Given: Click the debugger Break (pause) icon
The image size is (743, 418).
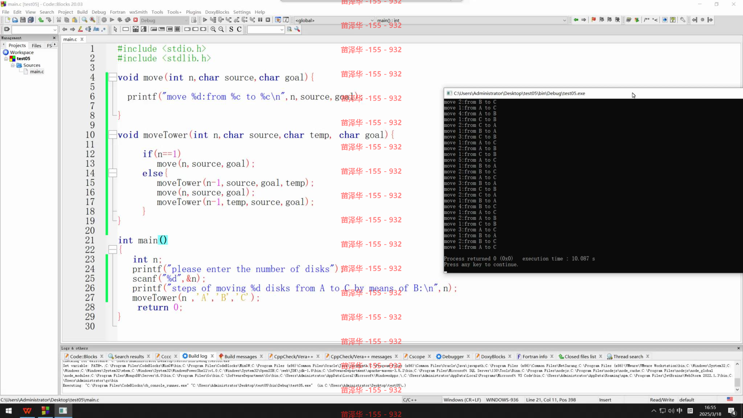Looking at the screenshot, I should [x=260, y=20].
